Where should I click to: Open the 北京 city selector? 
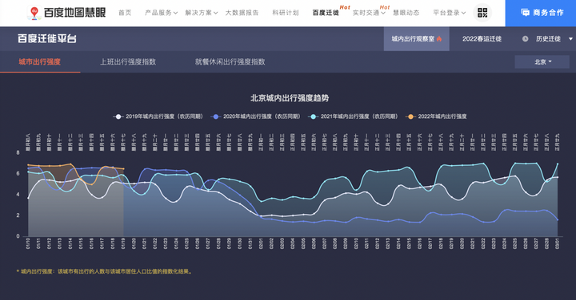click(542, 62)
